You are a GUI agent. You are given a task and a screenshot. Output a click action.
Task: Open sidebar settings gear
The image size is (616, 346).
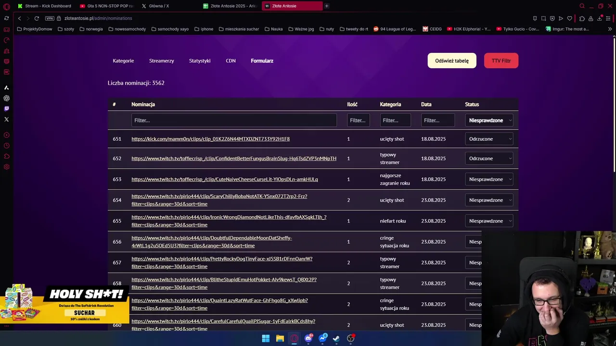click(6, 167)
